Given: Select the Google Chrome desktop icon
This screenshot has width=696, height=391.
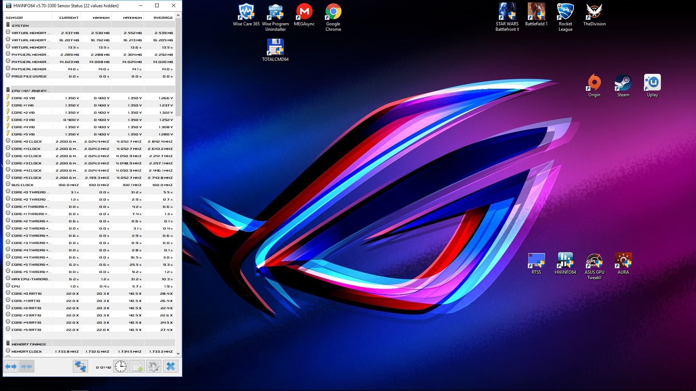Looking at the screenshot, I should (333, 17).
